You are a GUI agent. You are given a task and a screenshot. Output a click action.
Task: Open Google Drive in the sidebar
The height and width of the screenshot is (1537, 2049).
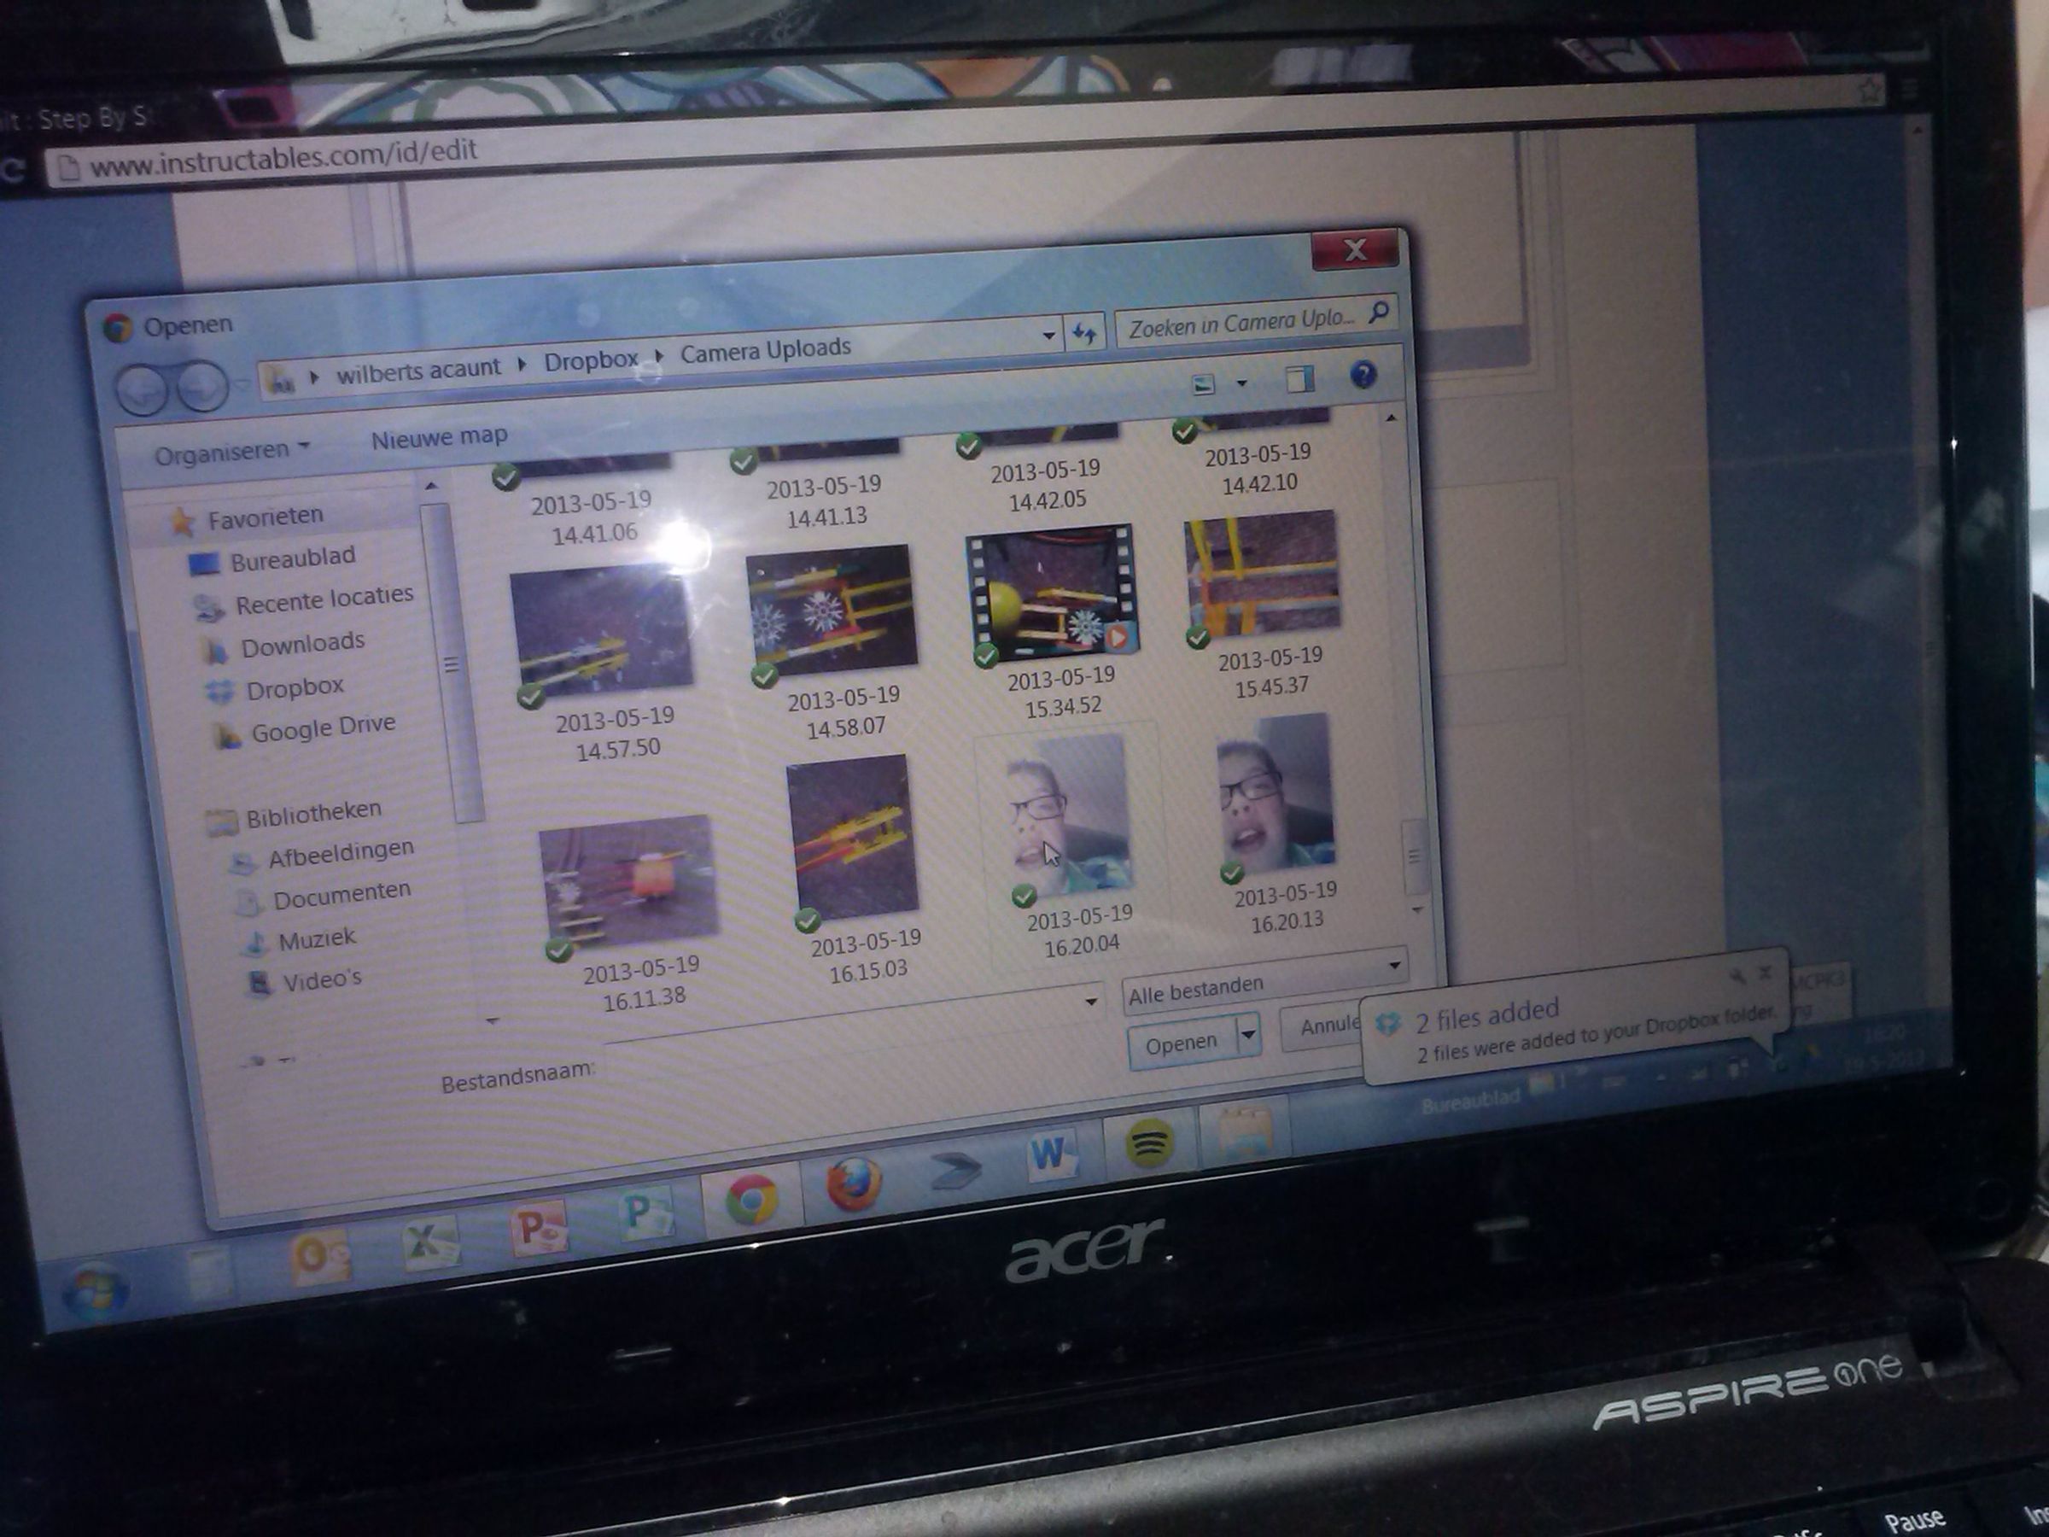tap(323, 728)
